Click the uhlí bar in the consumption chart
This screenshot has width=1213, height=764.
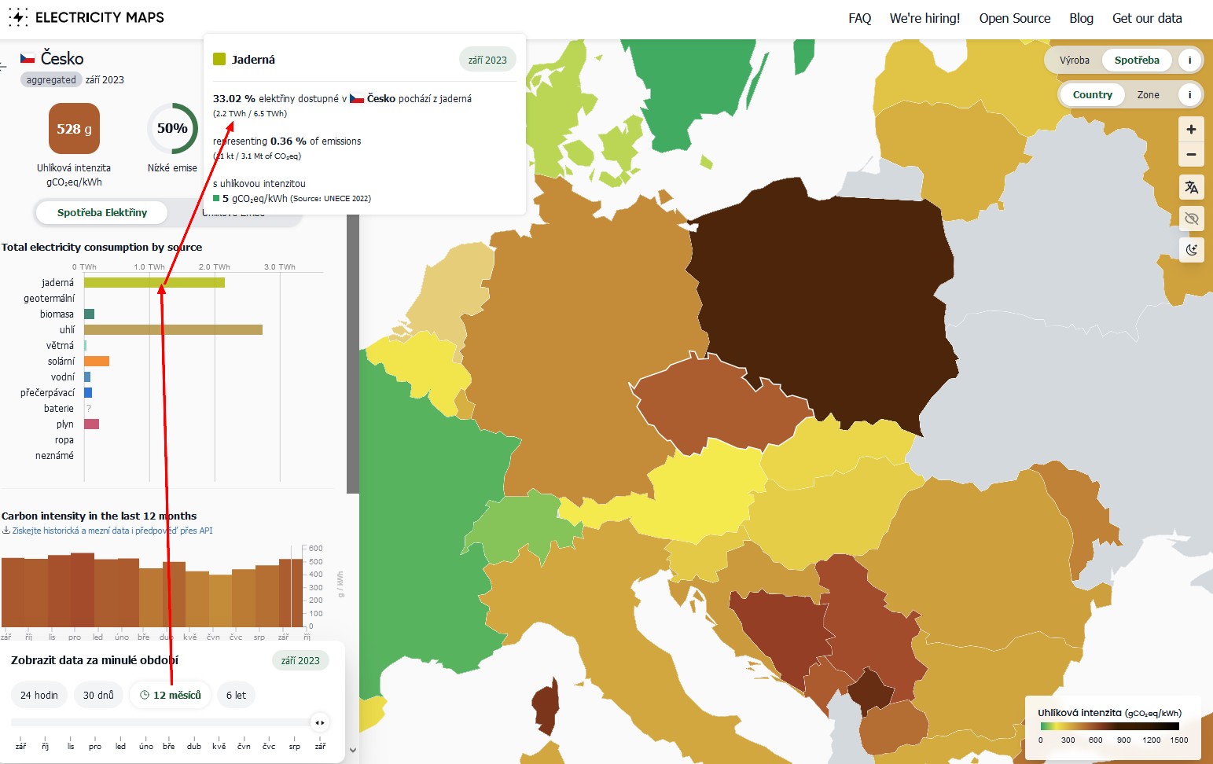(x=173, y=329)
